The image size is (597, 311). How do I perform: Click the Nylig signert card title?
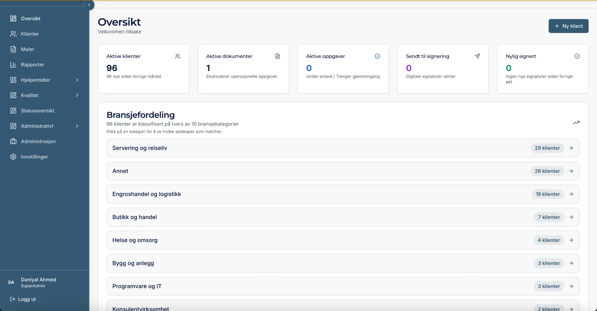(x=521, y=56)
